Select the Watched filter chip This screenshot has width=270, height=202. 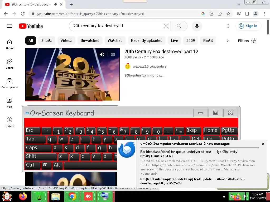(115, 41)
